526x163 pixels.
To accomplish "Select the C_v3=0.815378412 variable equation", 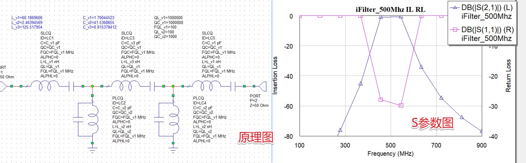I will pos(100,27).
